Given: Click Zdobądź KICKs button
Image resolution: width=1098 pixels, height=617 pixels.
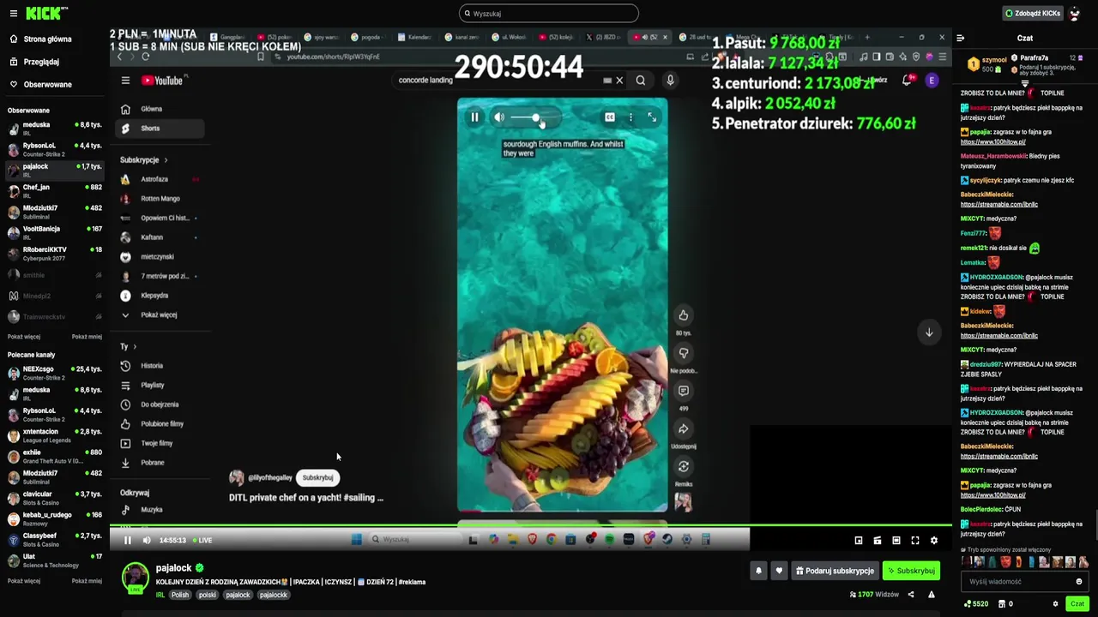Looking at the screenshot, I should click(1032, 14).
